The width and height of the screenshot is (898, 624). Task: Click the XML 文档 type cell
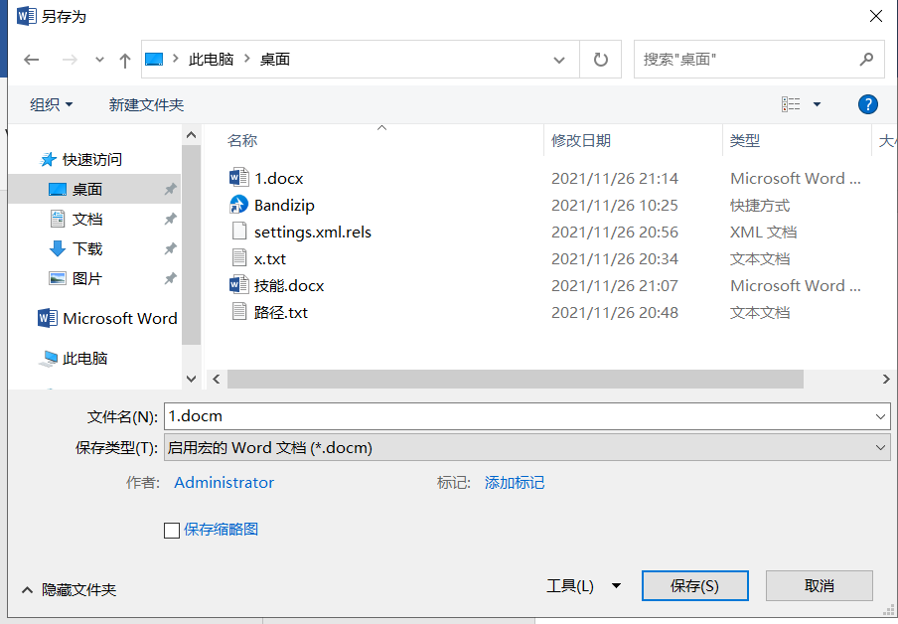click(x=763, y=233)
